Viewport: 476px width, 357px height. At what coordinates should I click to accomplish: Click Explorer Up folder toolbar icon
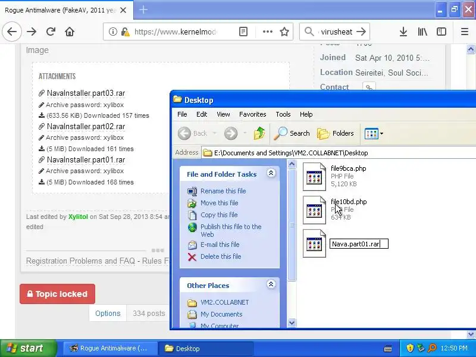click(x=259, y=133)
